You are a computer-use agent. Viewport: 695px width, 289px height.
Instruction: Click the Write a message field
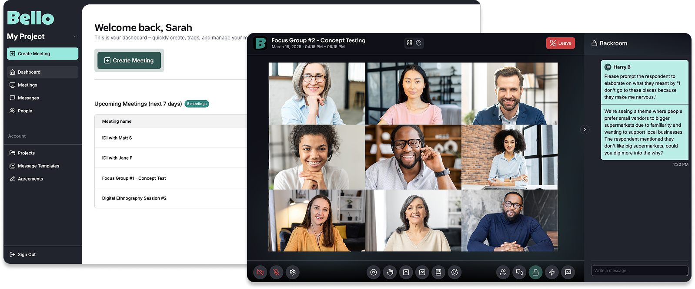pyautogui.click(x=638, y=270)
